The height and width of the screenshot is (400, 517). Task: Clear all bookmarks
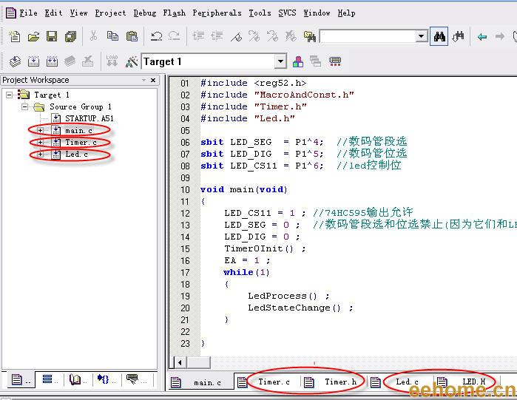(291, 36)
